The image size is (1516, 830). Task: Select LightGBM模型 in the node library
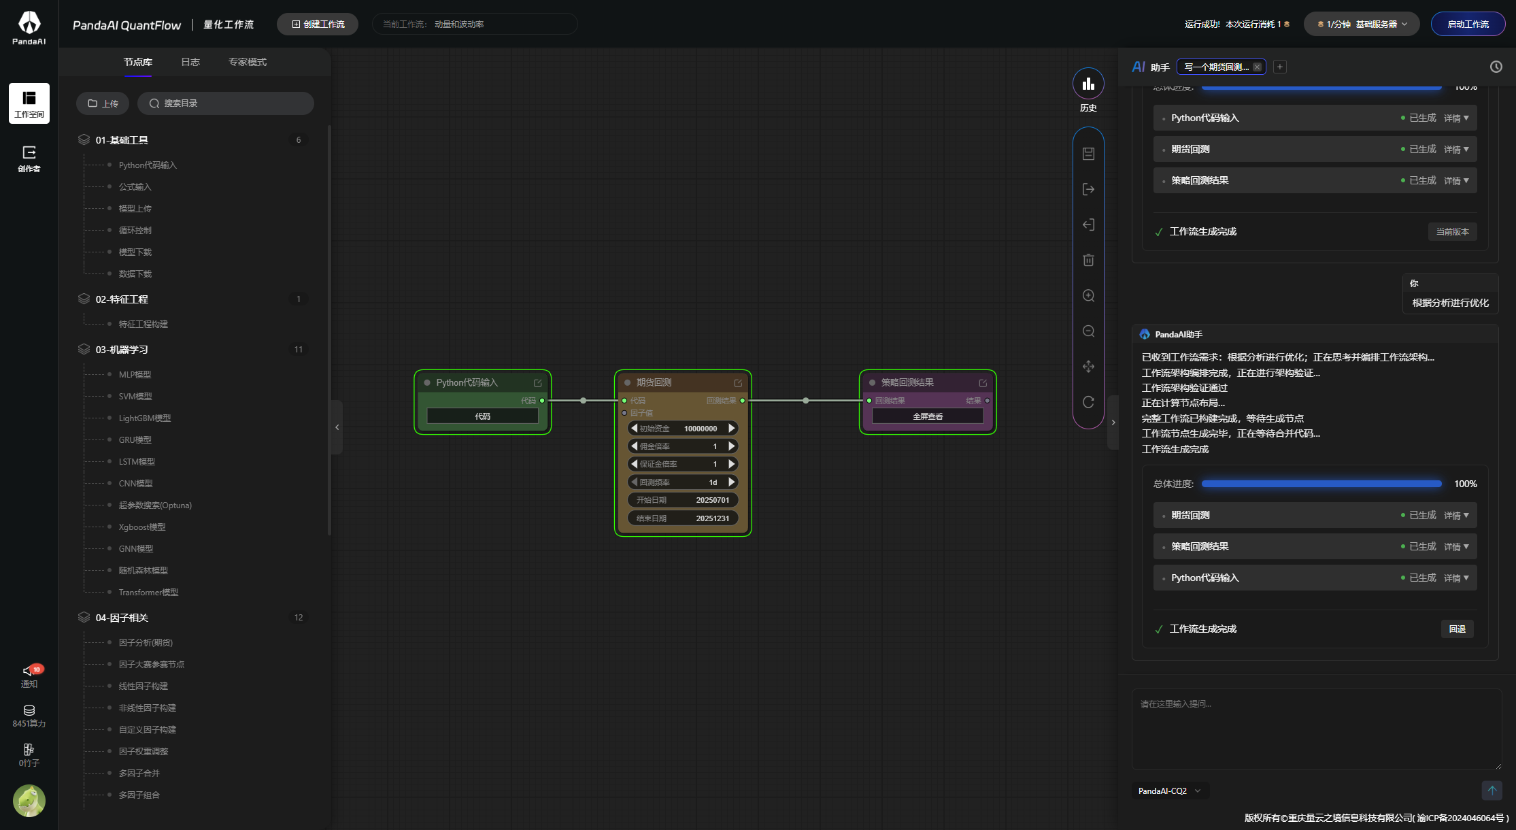point(145,418)
